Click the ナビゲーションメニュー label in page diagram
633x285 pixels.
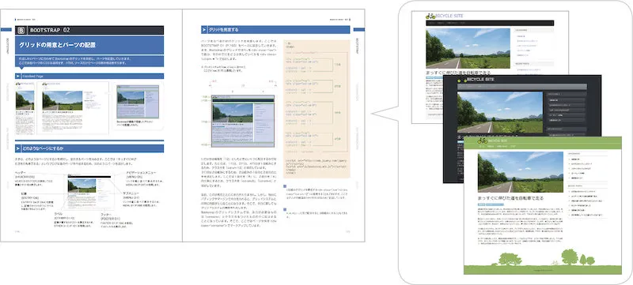[x=141, y=172]
